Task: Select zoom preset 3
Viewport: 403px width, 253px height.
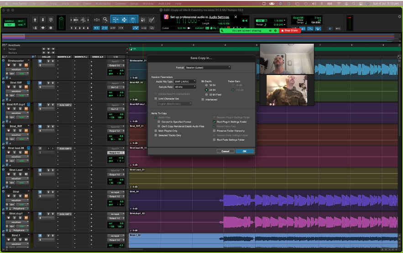Action: (x=79, y=28)
